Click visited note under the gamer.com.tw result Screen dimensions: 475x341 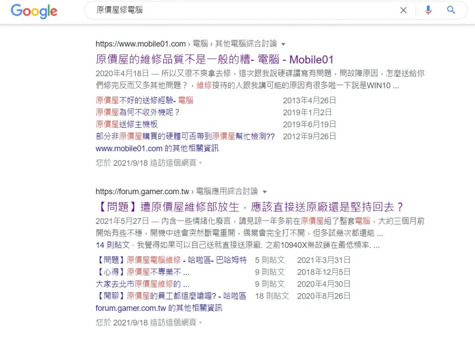pos(149,322)
